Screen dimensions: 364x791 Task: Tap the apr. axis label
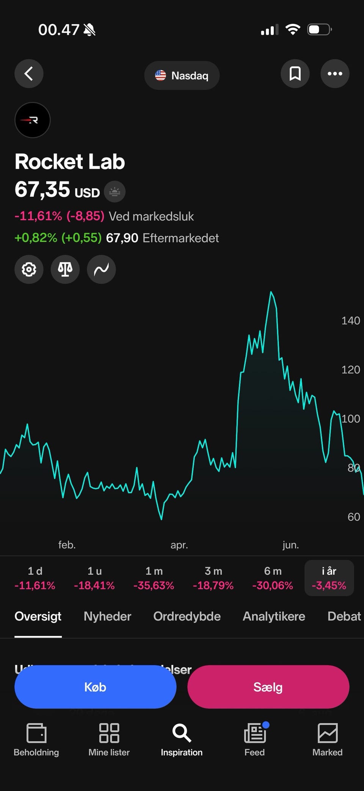179,545
